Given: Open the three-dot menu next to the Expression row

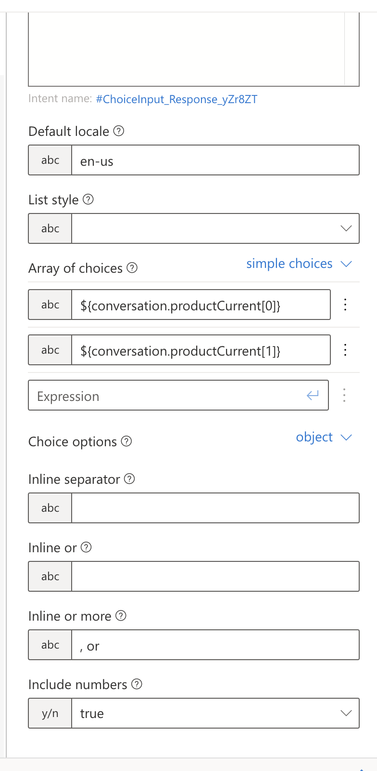Looking at the screenshot, I should (x=344, y=395).
